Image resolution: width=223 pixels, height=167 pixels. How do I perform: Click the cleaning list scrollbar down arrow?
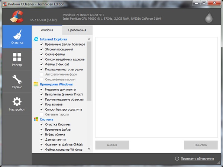[x=89, y=150]
